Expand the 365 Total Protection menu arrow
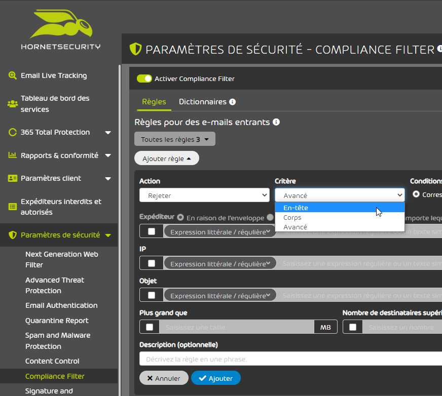The width and height of the screenshot is (442, 396). [x=108, y=132]
